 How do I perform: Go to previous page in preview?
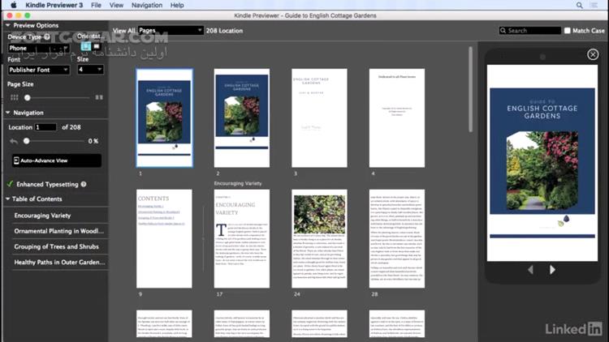click(x=530, y=270)
